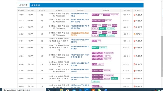Screen dimensions: 163x91
Task: Open the Mail app from the taskbar
Action: click(74, 90)
